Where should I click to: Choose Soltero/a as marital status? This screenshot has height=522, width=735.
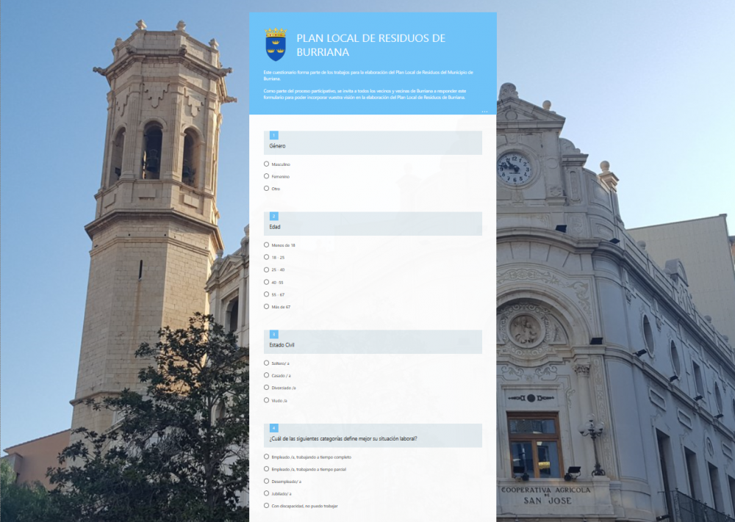click(267, 363)
